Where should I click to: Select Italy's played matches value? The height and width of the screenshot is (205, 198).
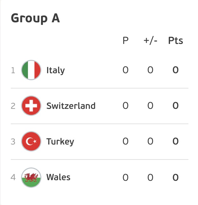tap(125, 70)
